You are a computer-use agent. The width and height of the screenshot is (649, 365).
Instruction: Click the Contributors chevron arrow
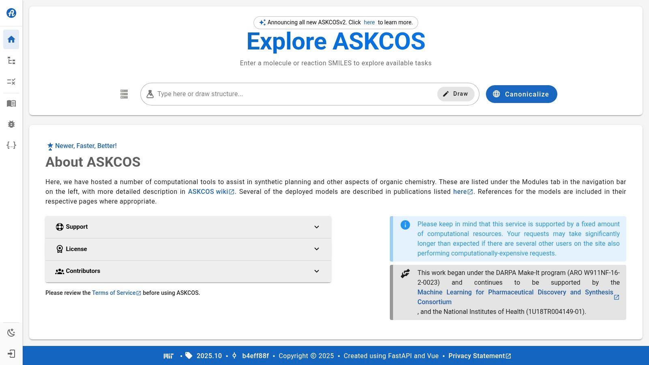coord(317,271)
